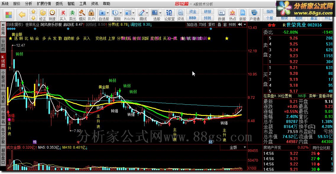Switch to the K线图 side tab
This screenshot has width=336, height=174.
click(x=3, y=61)
